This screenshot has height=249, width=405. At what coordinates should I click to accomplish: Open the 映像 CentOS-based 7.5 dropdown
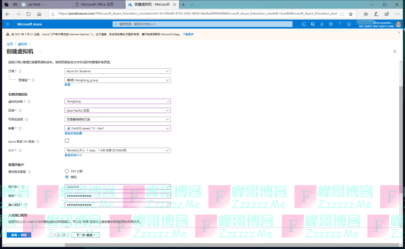(x=118, y=128)
